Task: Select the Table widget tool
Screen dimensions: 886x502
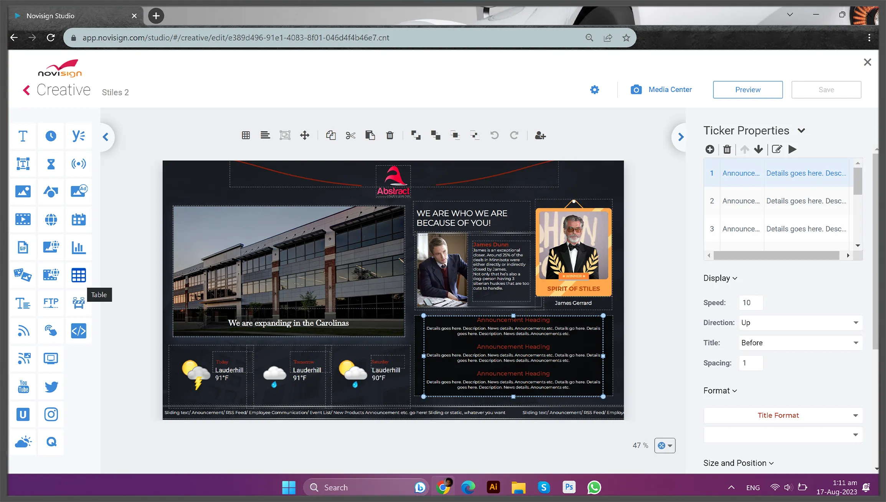Action: click(78, 275)
